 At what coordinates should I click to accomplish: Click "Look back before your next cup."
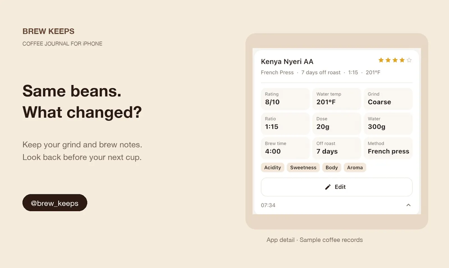pos(82,157)
